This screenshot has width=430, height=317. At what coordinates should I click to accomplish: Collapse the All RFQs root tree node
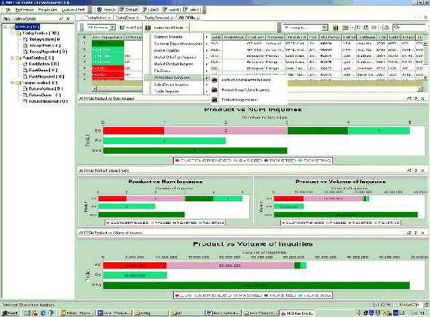pos(5,27)
